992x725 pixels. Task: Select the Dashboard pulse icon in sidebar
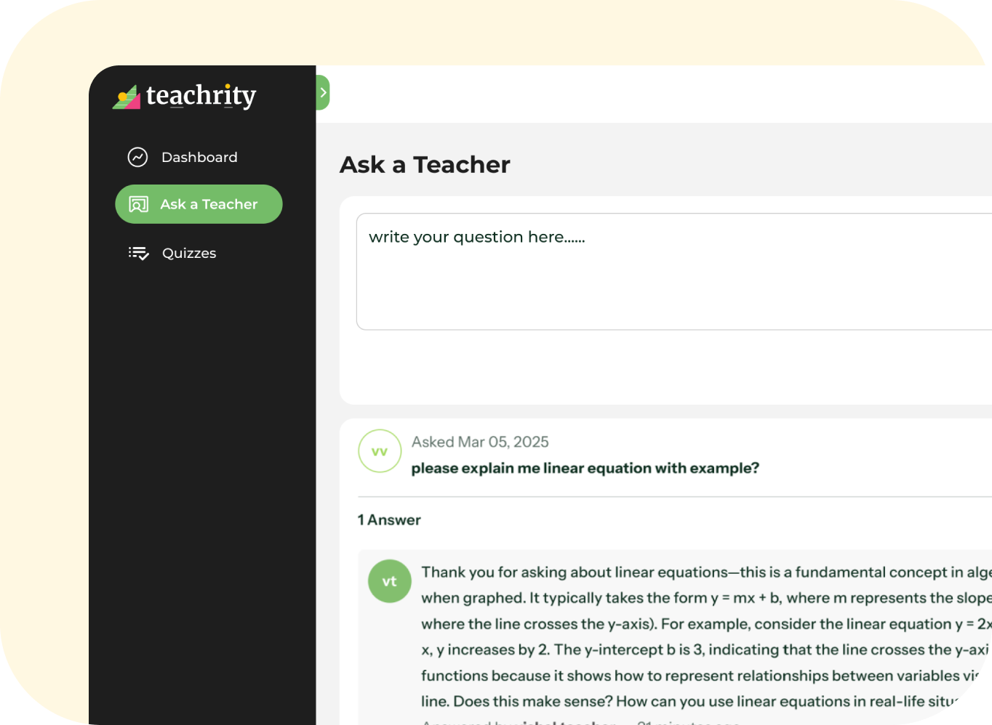(137, 157)
